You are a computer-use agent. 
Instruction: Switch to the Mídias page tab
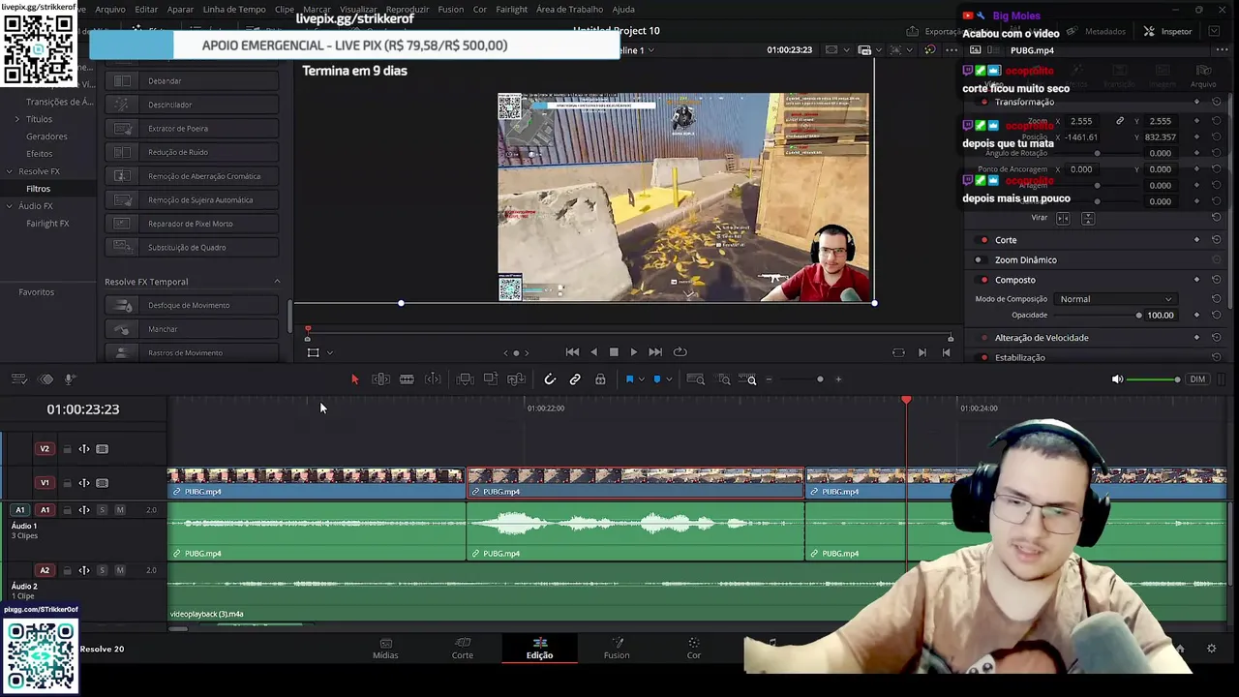(x=385, y=649)
